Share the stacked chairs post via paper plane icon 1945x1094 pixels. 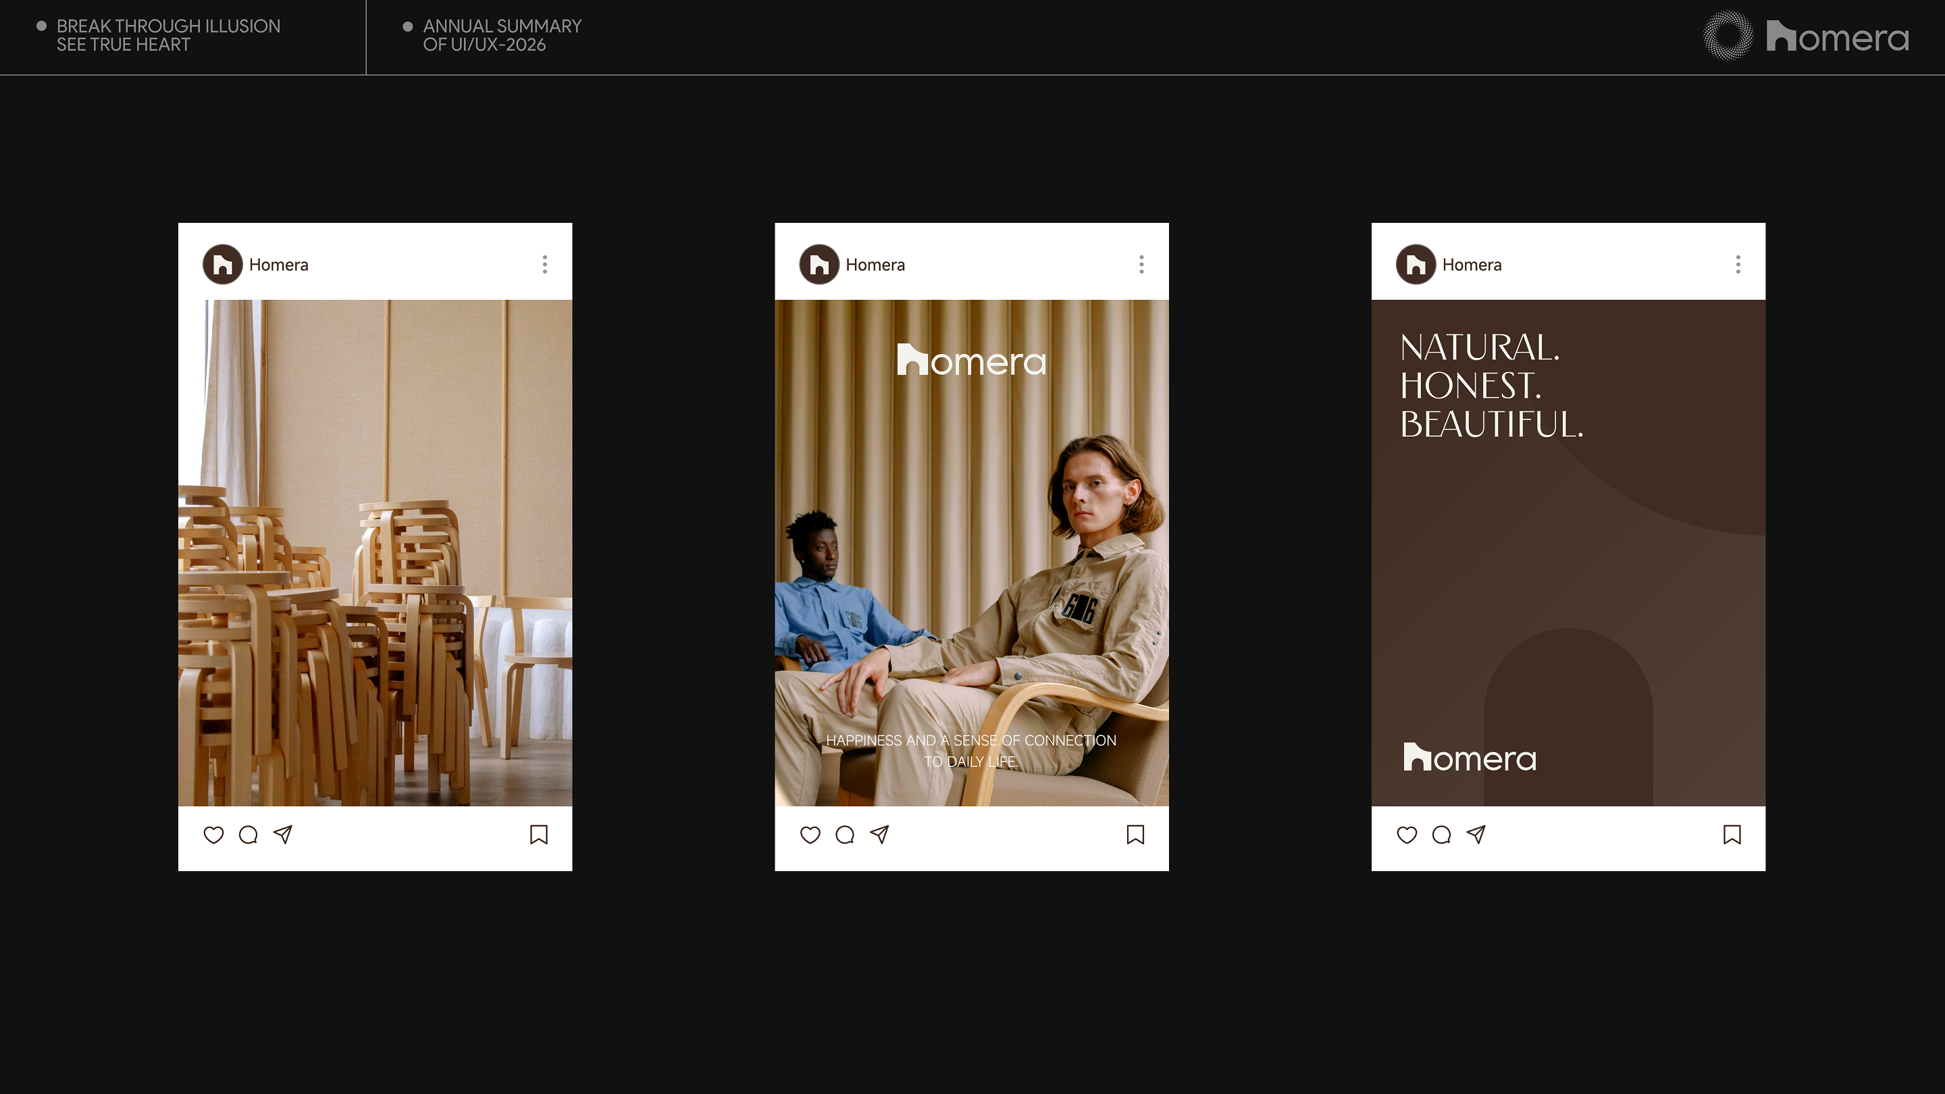click(283, 834)
